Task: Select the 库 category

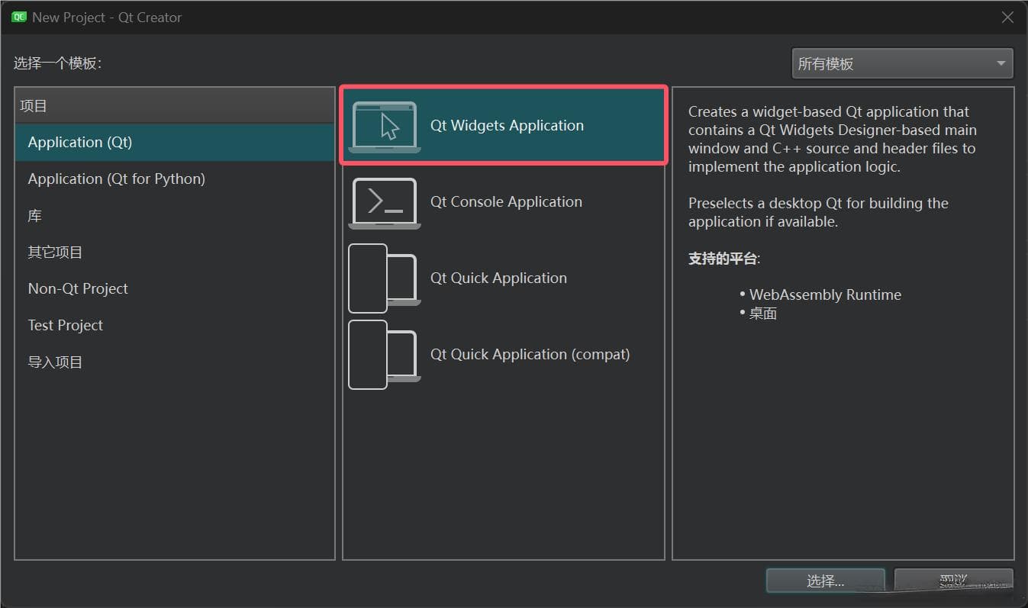Action: [175, 216]
